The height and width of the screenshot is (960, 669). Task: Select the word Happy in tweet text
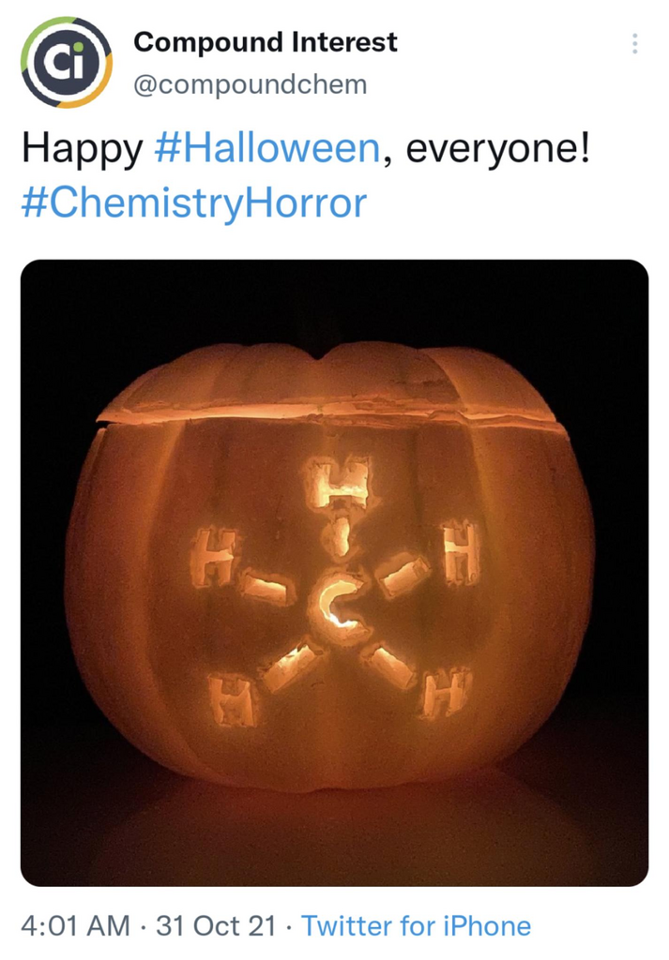pos(82,151)
